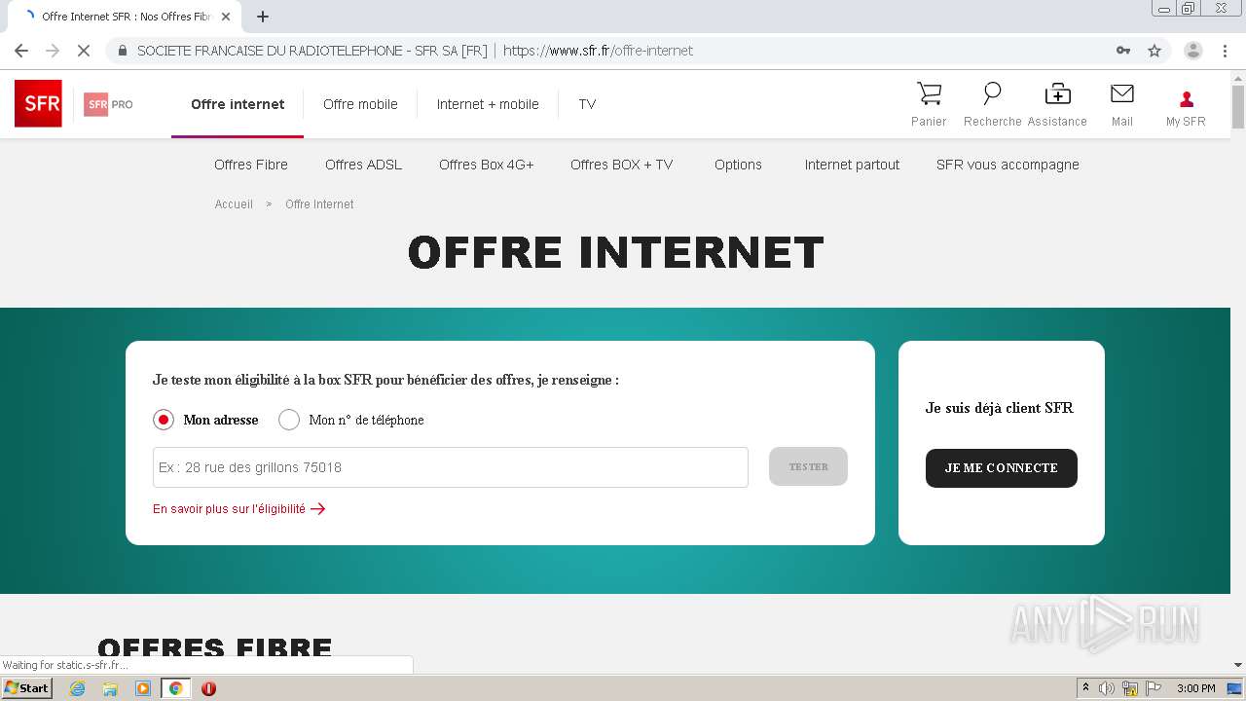
Task: Click the taskbar clock showing 3:00 PM
Action: 1195,688
